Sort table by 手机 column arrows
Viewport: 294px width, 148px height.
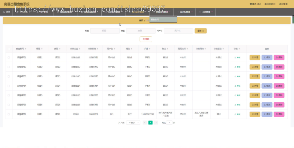click(x=149, y=49)
